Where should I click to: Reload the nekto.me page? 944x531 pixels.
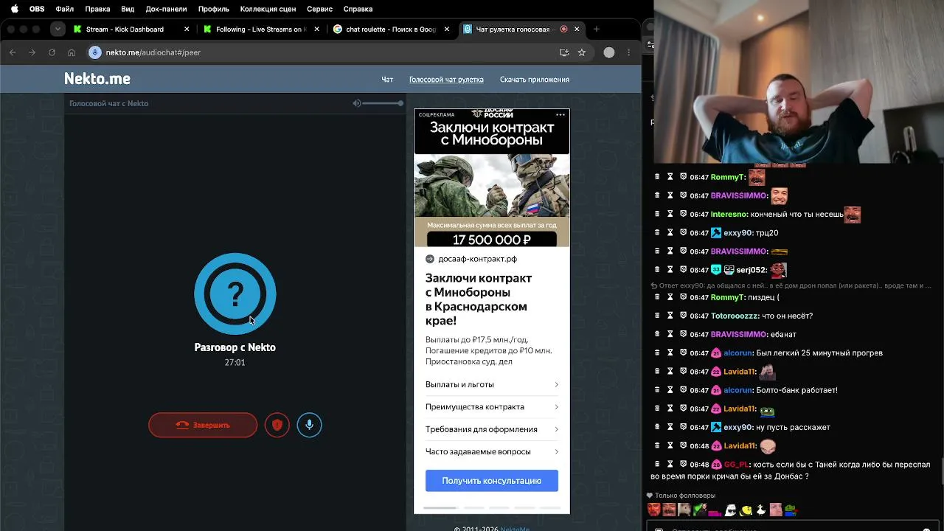tap(52, 52)
